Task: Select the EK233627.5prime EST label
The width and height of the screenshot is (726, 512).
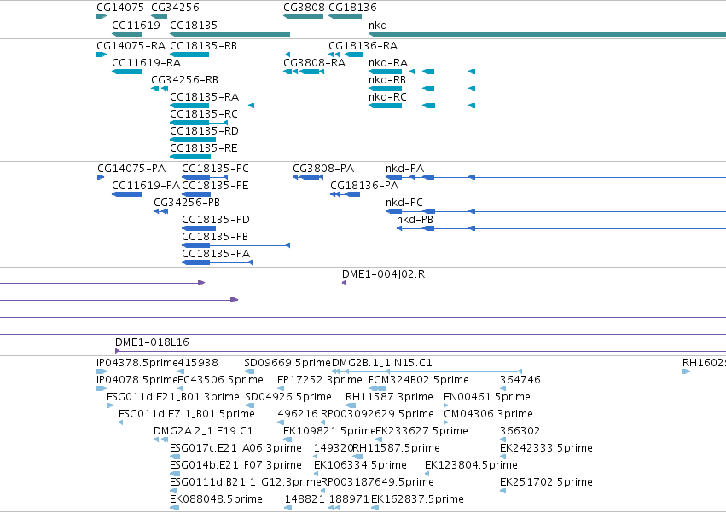Action: pos(422,432)
